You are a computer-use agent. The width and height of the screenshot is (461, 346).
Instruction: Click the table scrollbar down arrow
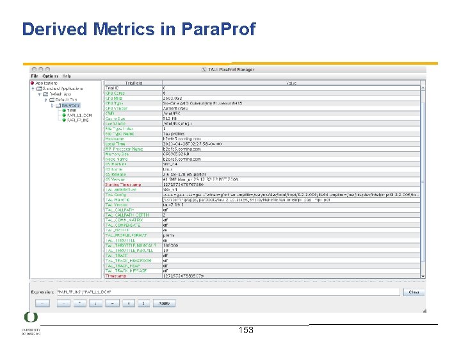[423, 276]
